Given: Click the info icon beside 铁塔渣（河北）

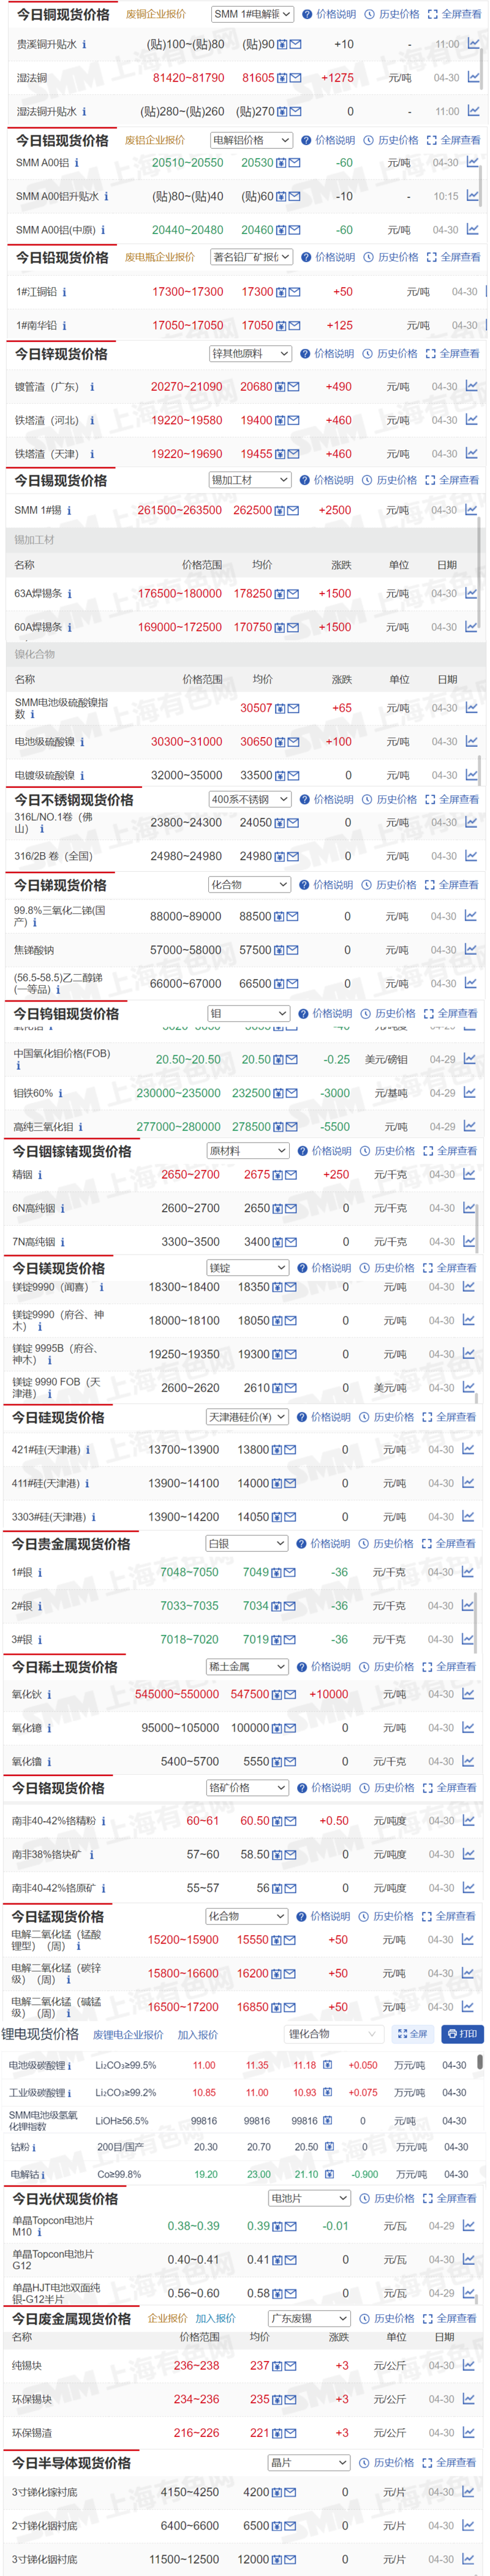Looking at the screenshot, I should click(x=92, y=420).
